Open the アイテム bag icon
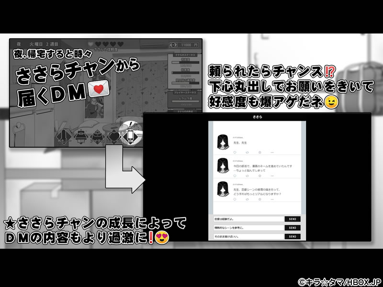The image size is (383, 287). (97, 137)
